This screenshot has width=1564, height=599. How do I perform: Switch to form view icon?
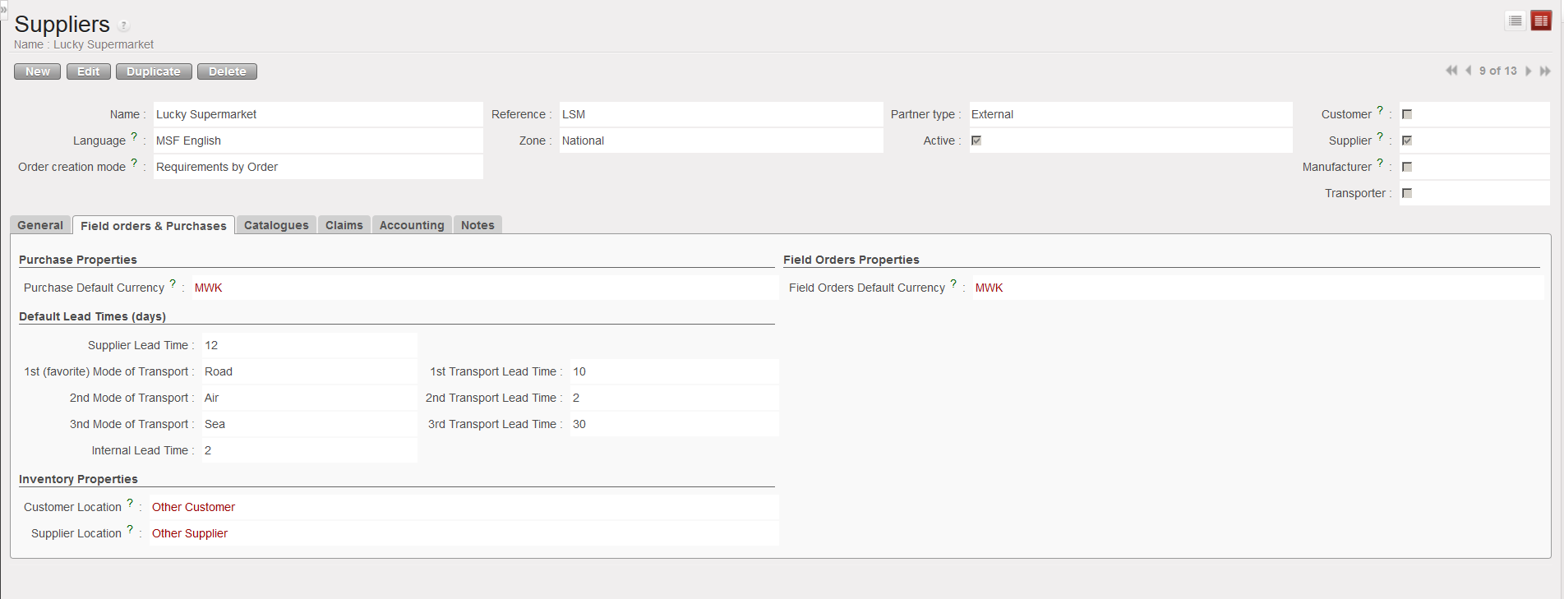[x=1541, y=21]
